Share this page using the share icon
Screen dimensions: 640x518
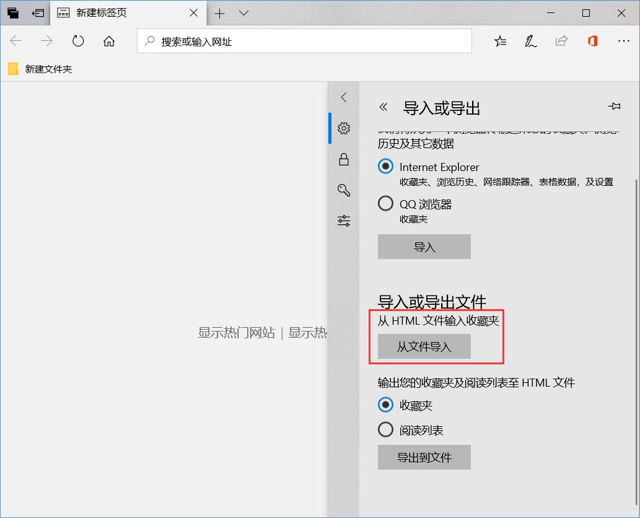[x=561, y=41]
